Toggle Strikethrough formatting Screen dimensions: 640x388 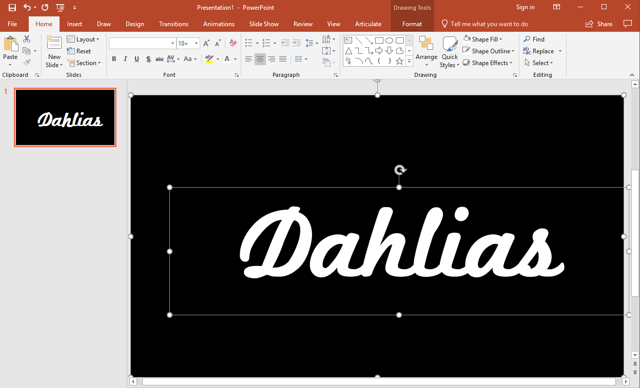(x=160, y=59)
